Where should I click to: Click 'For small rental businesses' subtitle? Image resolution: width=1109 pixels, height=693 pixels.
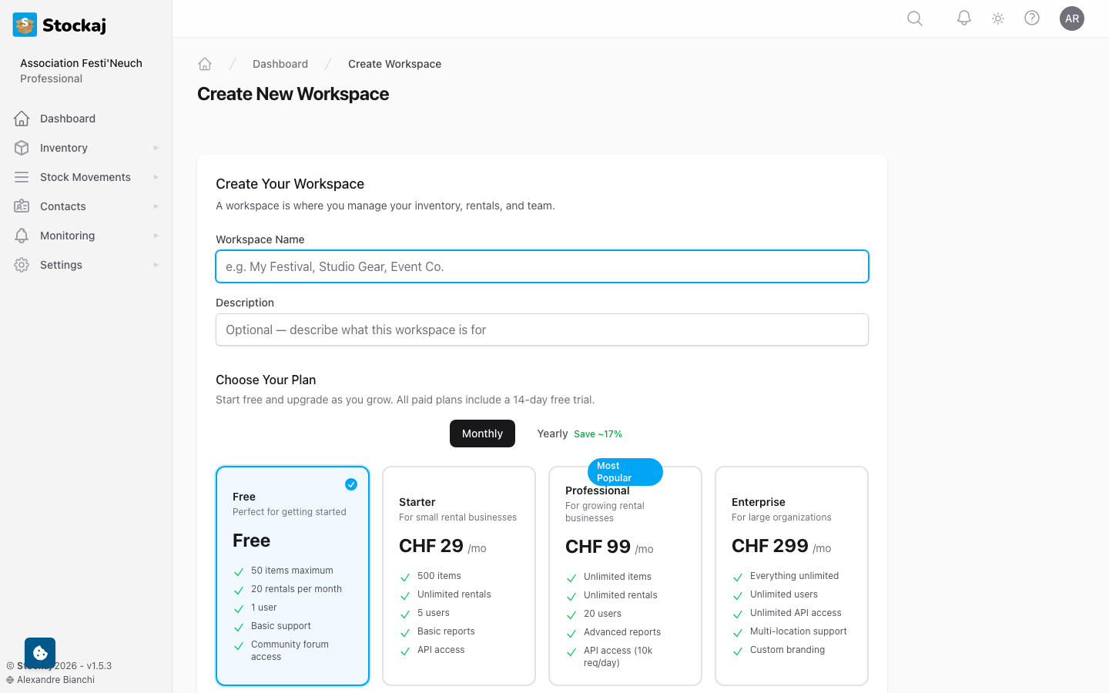(x=457, y=517)
